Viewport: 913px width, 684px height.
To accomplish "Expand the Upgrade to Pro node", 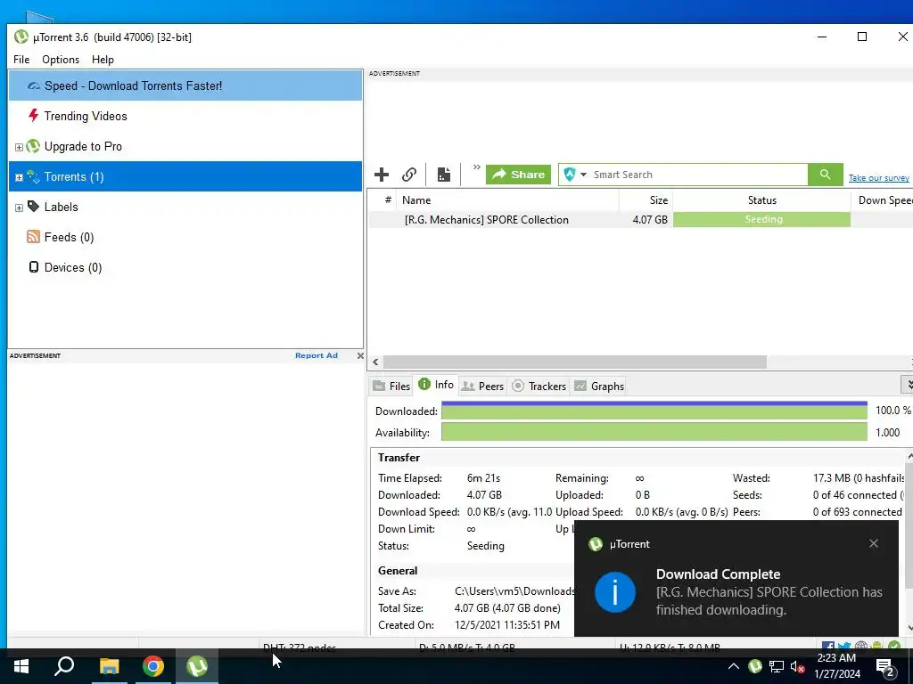I will pyautogui.click(x=19, y=147).
